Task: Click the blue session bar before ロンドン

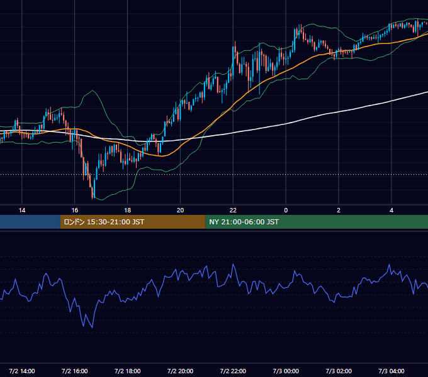Action: (x=30, y=222)
